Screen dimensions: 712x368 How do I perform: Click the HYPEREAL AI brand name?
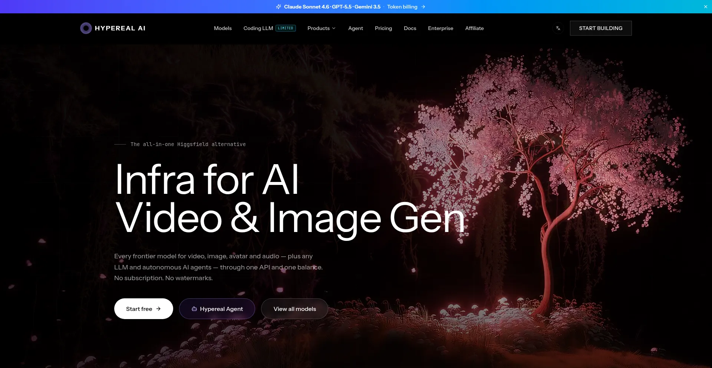[120, 28]
